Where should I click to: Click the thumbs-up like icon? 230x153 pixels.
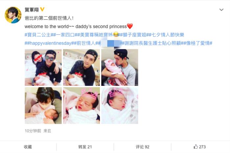point(196,146)
